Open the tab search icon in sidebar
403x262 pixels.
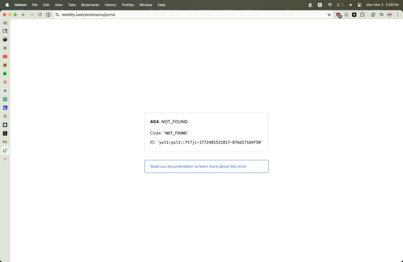coord(5,31)
